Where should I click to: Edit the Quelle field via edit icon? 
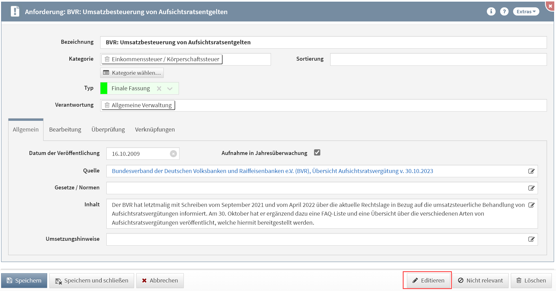[x=531, y=171]
